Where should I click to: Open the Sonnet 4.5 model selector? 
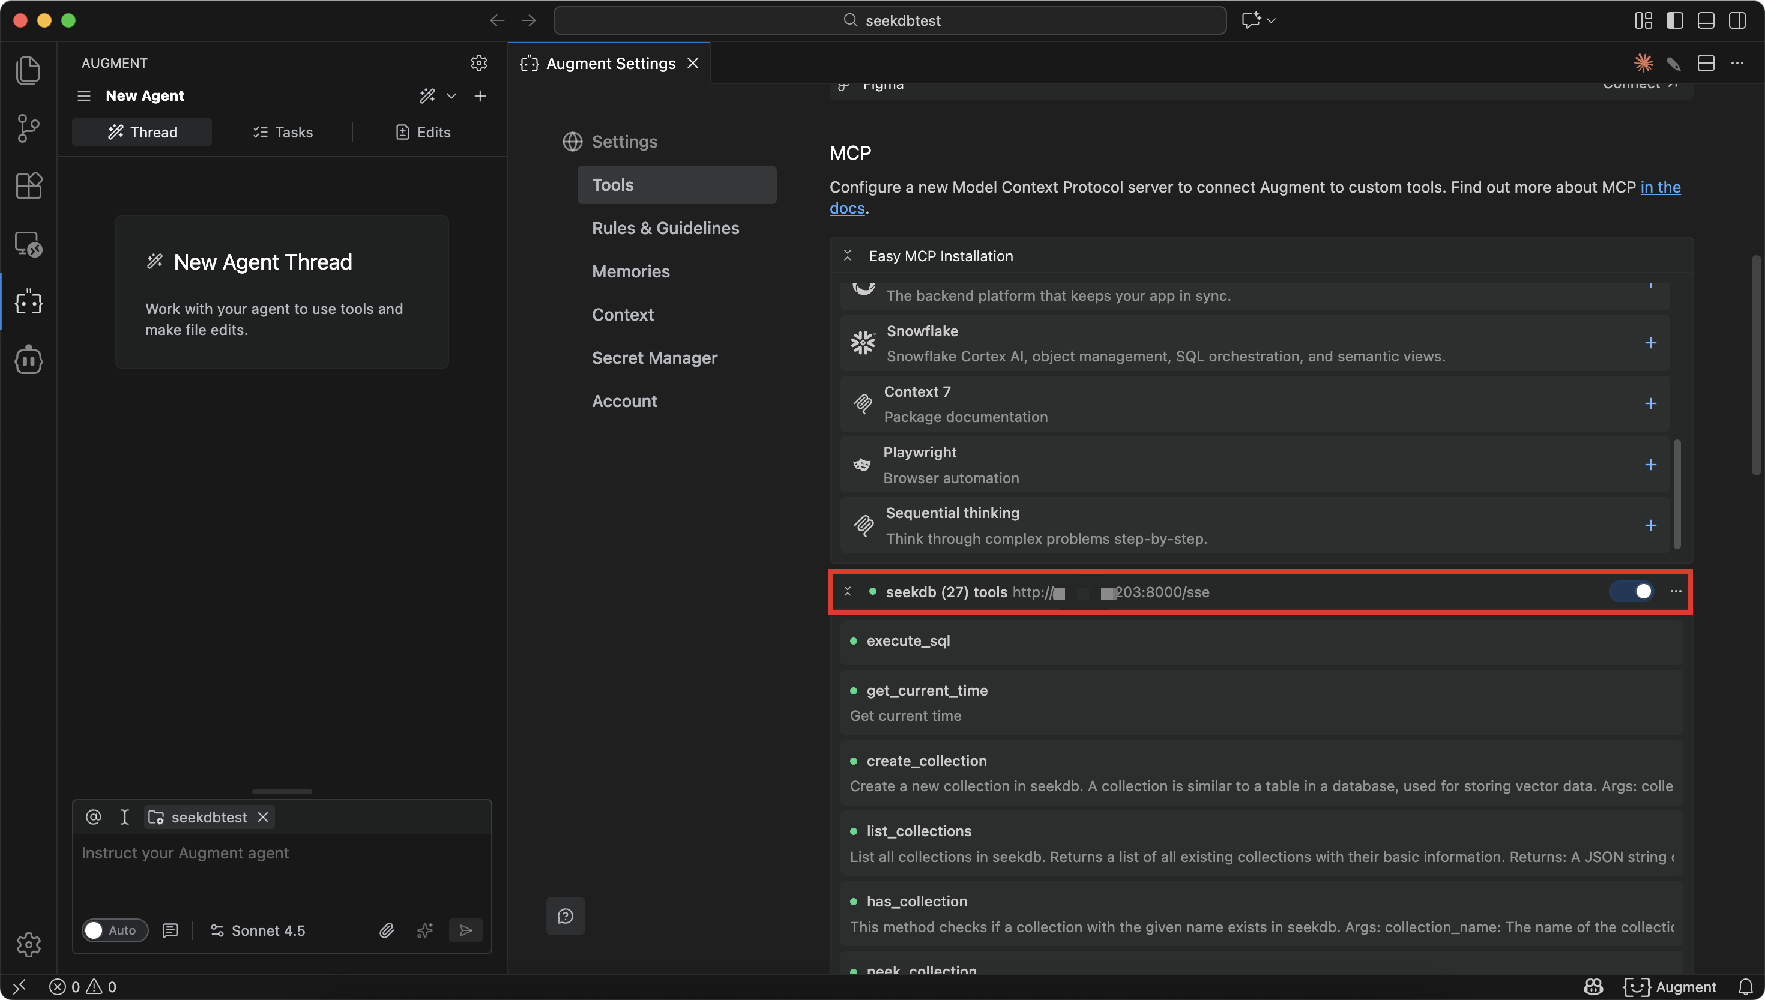(x=258, y=930)
